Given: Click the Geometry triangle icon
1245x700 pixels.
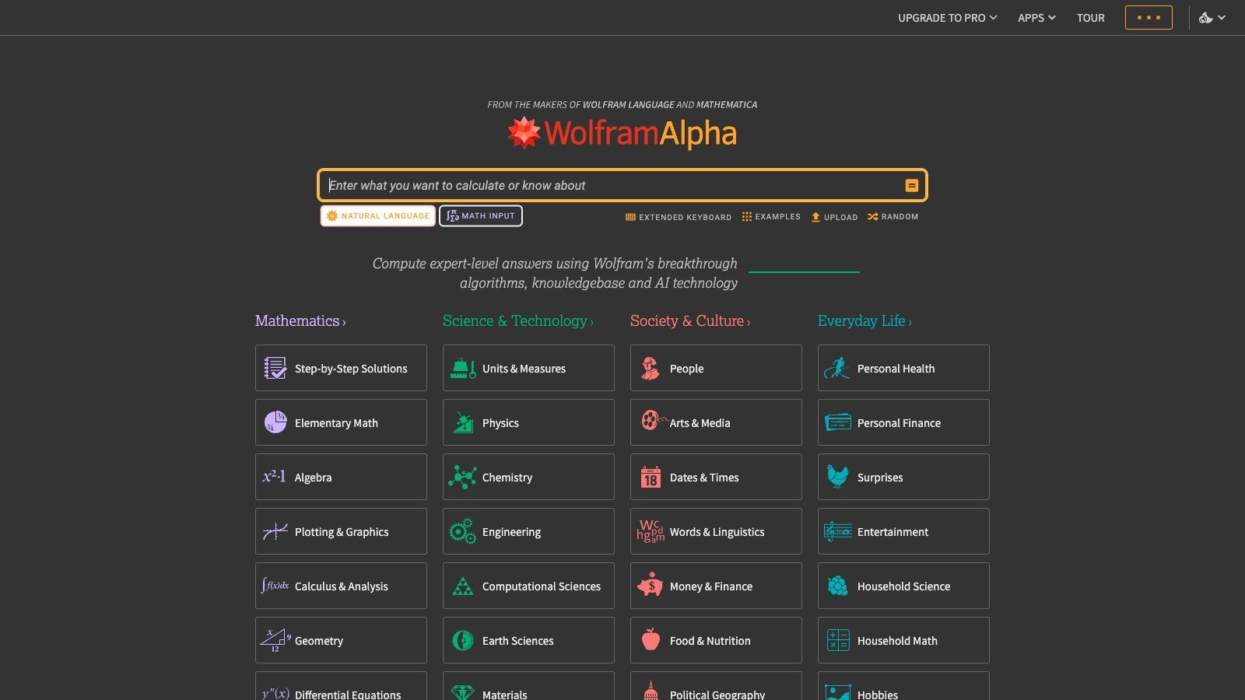Looking at the screenshot, I should [x=275, y=640].
